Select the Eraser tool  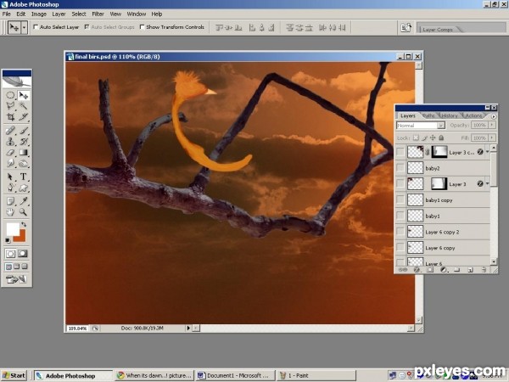[10, 152]
